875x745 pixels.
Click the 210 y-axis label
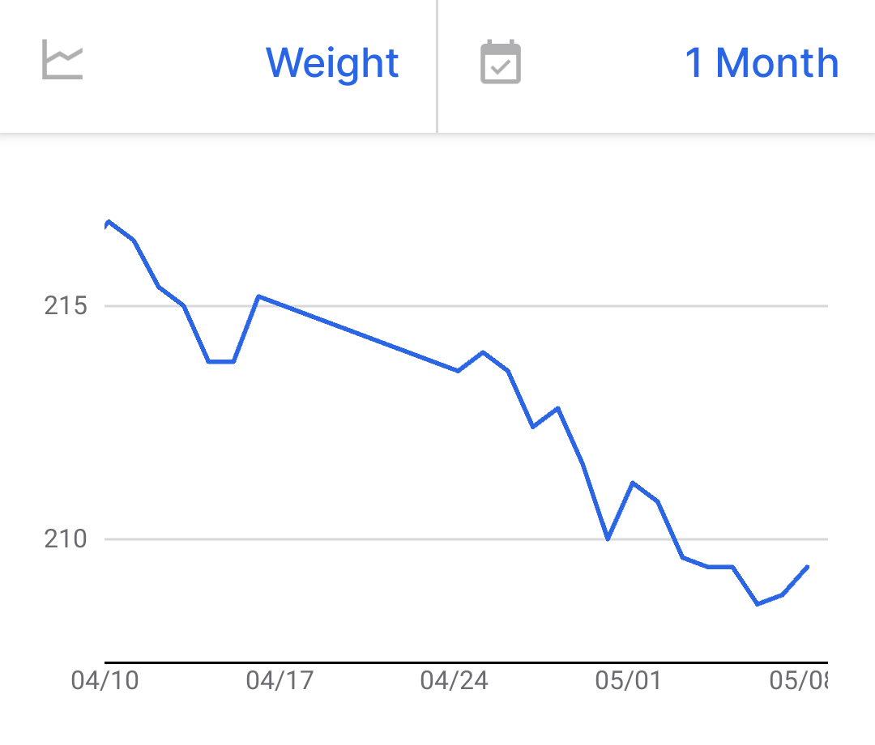(x=66, y=539)
